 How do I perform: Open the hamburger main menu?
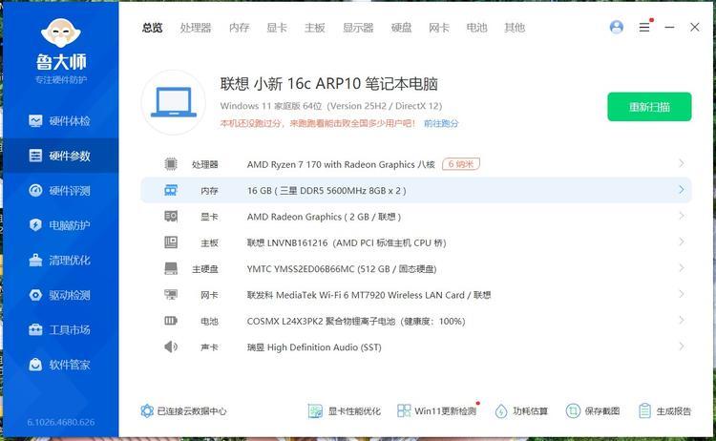[644, 28]
